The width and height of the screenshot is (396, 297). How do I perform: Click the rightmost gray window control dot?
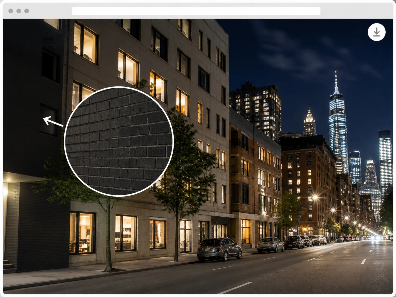point(27,11)
